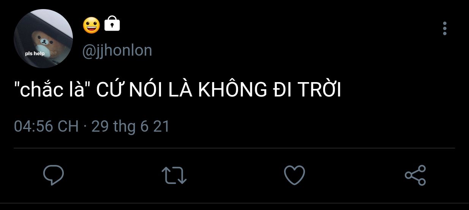Like the tweet with the heart icon
This screenshot has width=469, height=210.
pyautogui.click(x=295, y=175)
